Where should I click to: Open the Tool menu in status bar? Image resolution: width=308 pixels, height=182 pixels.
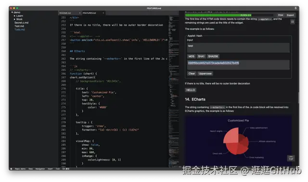pos(58,169)
